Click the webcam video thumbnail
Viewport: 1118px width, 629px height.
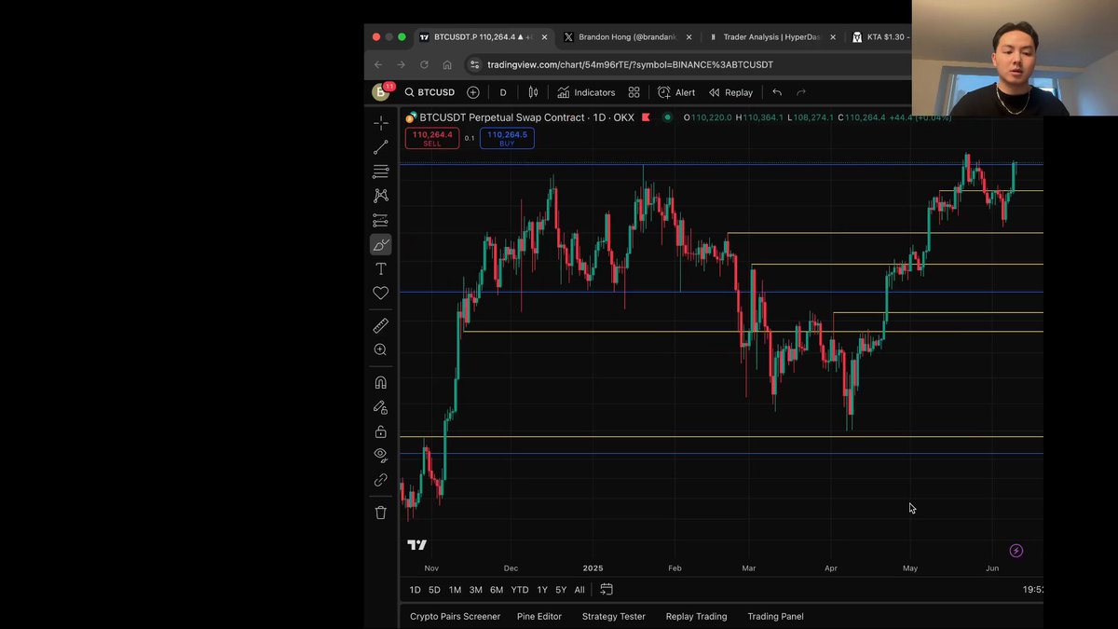pyautogui.click(x=1015, y=58)
